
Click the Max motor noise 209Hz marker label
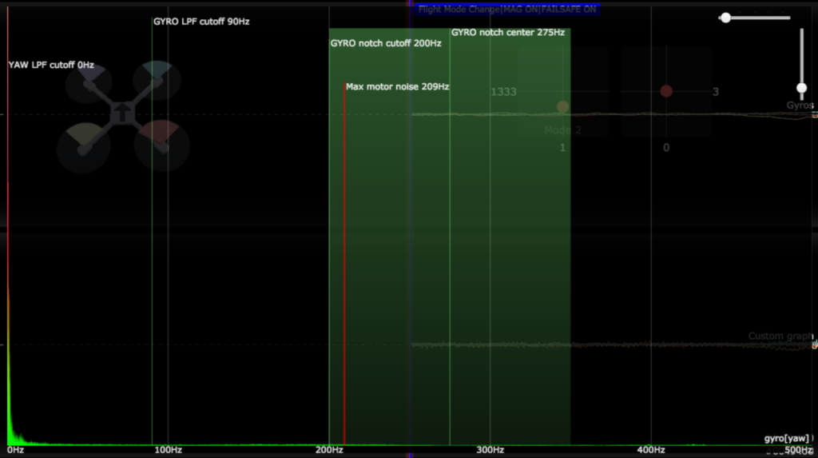pos(397,86)
